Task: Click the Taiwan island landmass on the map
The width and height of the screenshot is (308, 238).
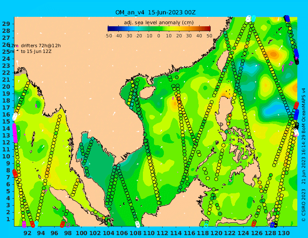Action: (224, 61)
